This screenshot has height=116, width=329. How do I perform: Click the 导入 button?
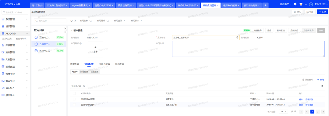pyautogui.click(x=297, y=12)
